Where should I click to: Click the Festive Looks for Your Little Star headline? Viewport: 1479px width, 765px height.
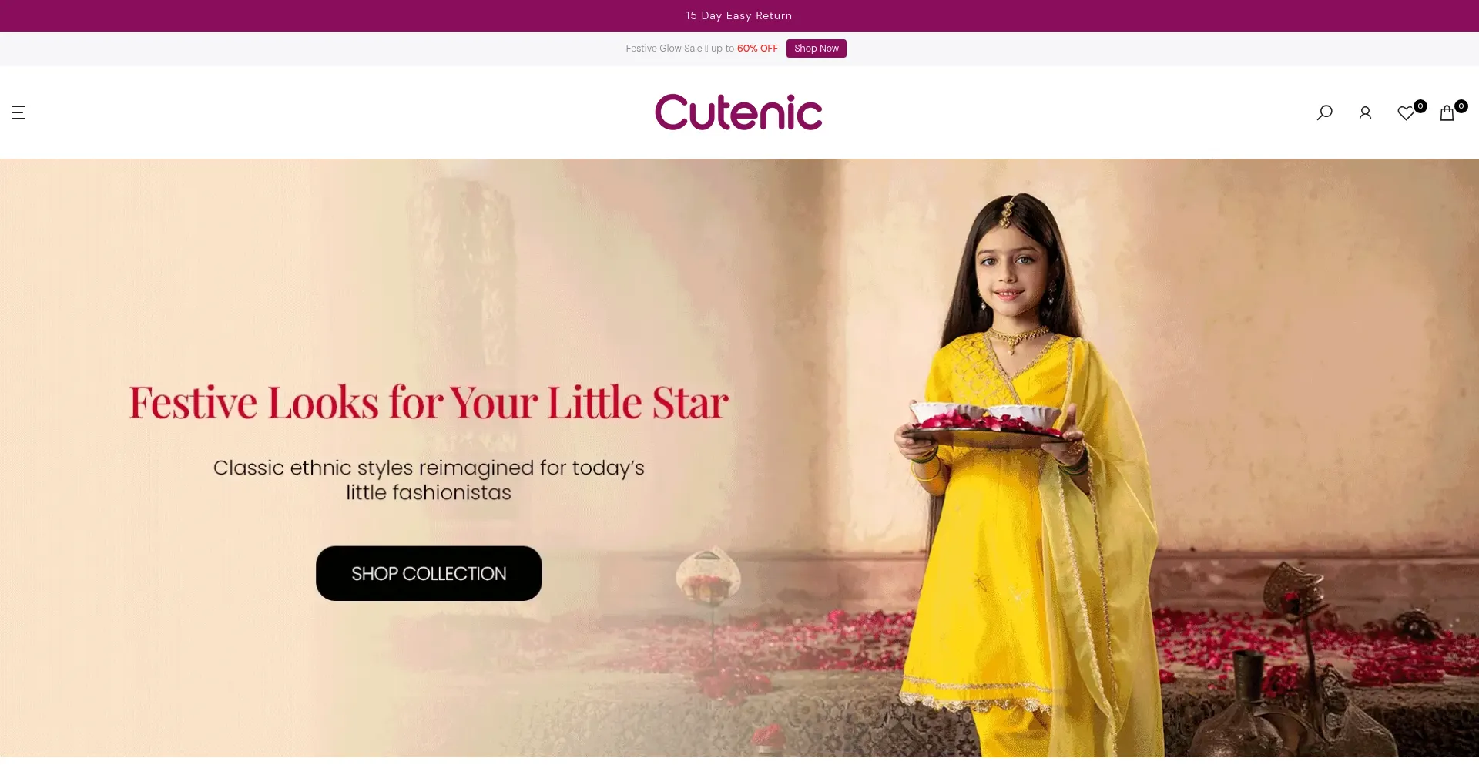(x=429, y=403)
